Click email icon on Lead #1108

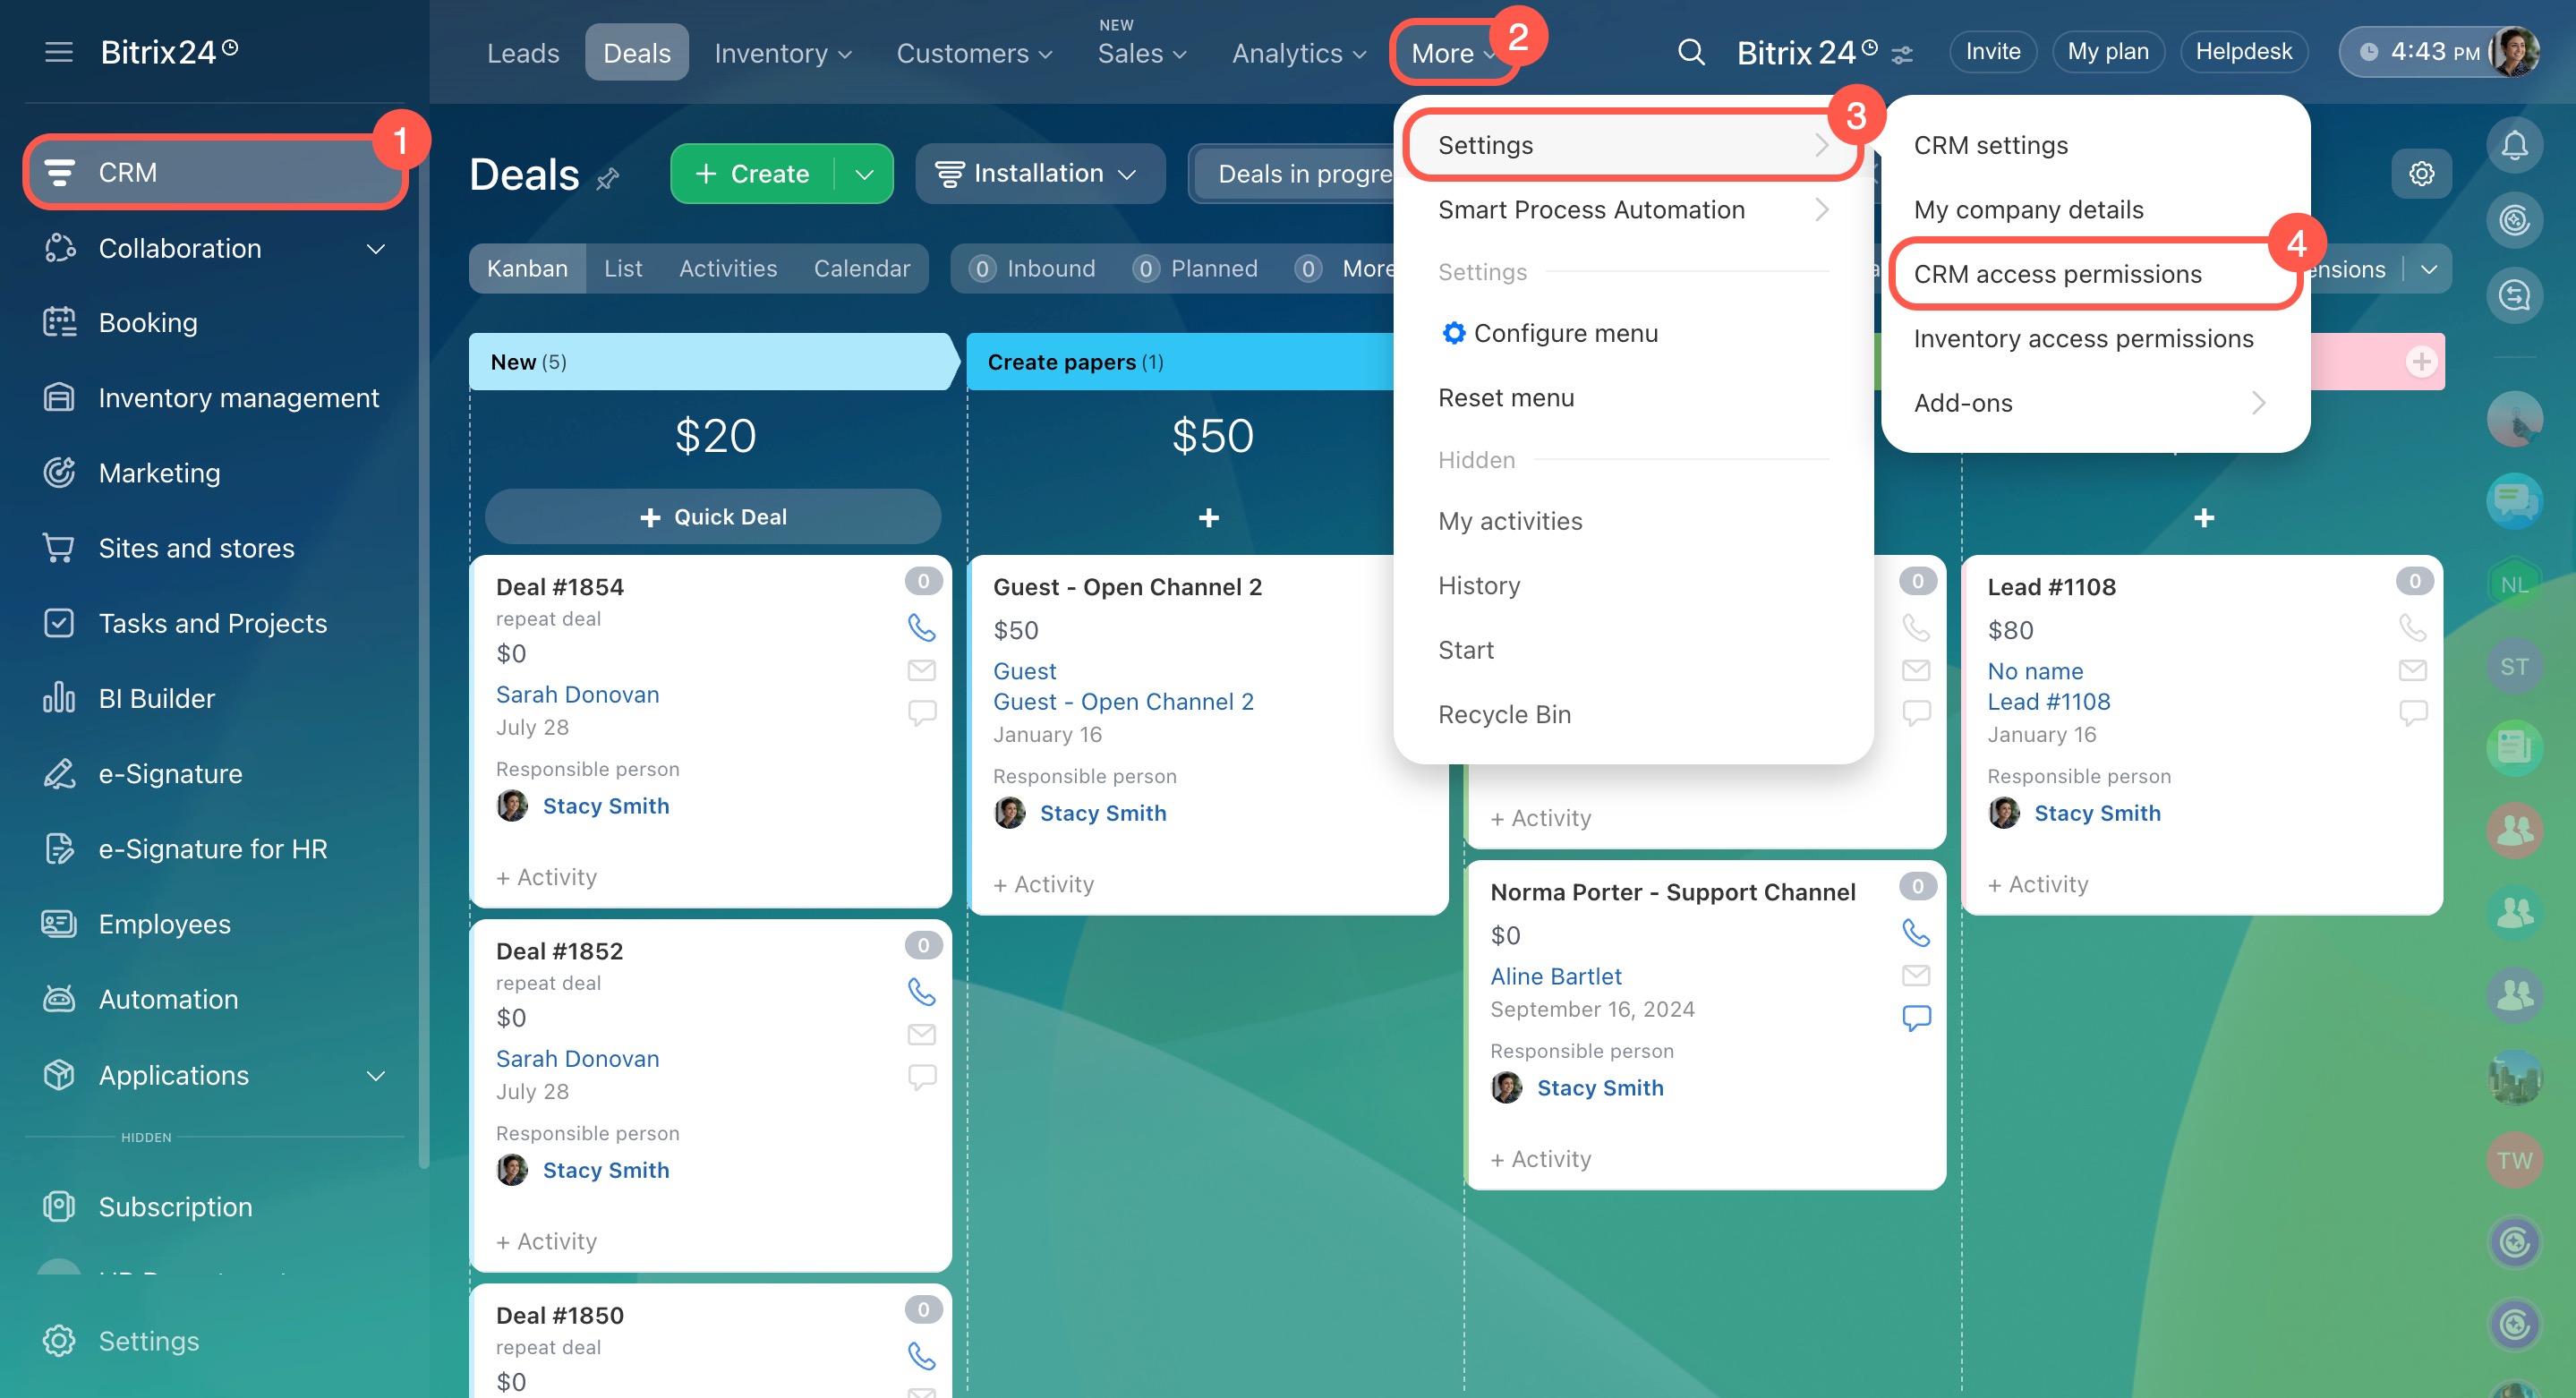pos(2412,670)
